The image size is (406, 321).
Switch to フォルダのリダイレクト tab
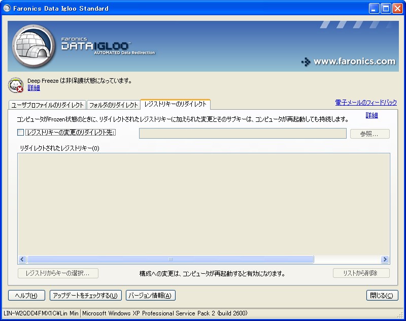(x=113, y=105)
